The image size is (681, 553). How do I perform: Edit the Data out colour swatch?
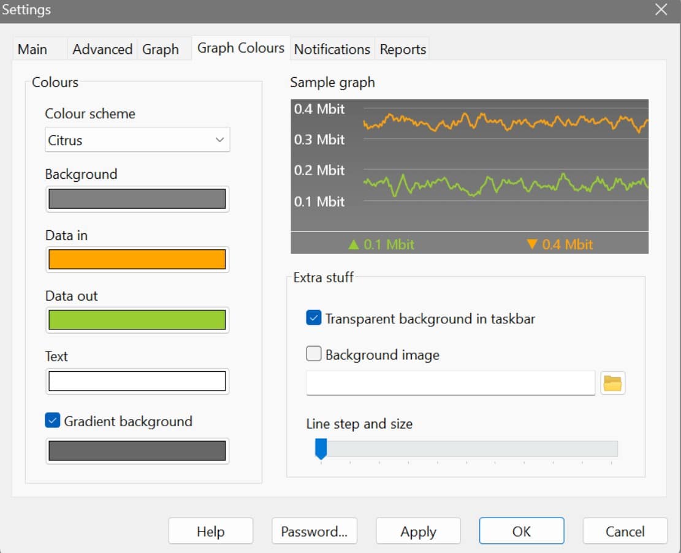pos(136,320)
